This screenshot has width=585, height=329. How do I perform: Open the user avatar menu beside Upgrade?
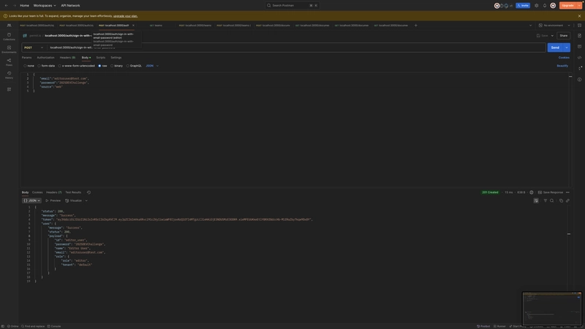click(x=553, y=5)
